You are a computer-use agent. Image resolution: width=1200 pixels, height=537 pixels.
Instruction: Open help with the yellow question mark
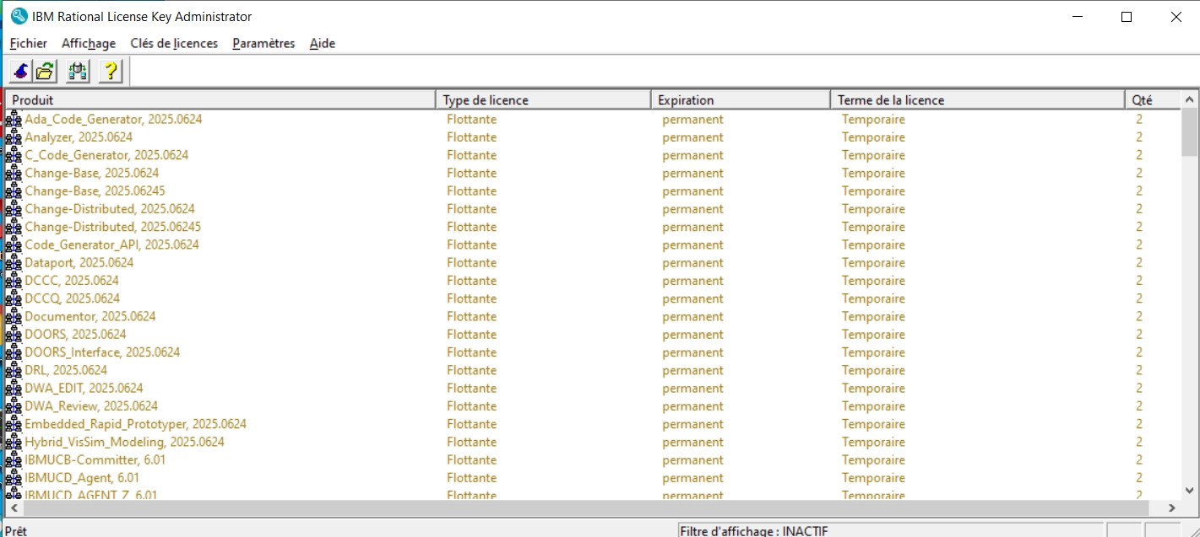(111, 72)
